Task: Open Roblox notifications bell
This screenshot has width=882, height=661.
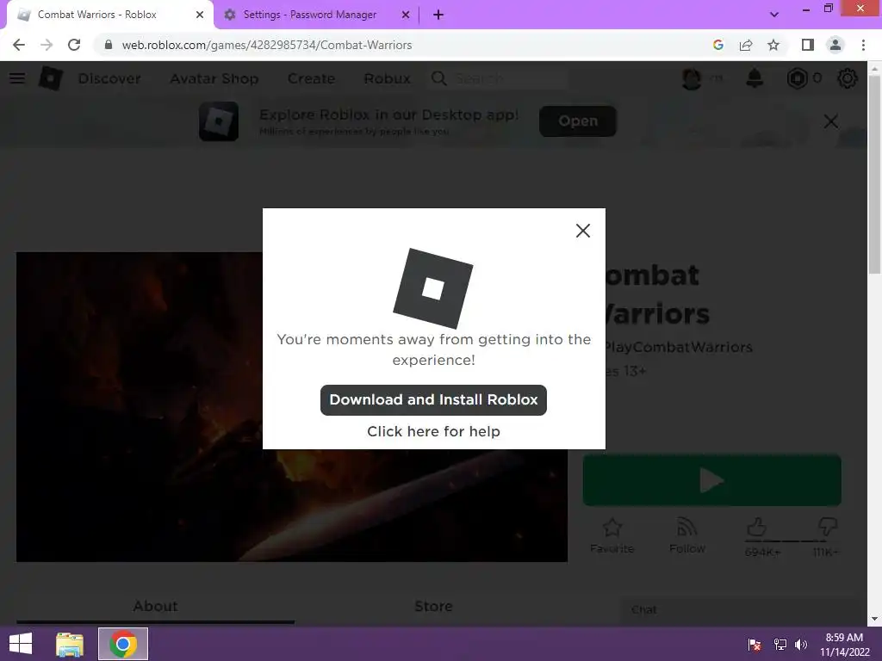Action: 755,78
